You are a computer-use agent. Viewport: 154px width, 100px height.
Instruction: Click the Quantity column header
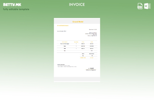point(76,42)
